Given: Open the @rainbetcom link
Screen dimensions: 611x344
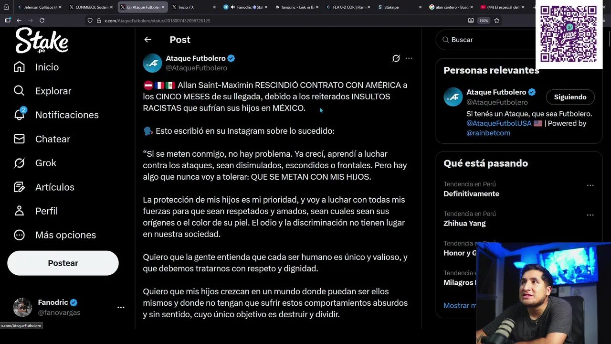Looking at the screenshot, I should [488, 133].
